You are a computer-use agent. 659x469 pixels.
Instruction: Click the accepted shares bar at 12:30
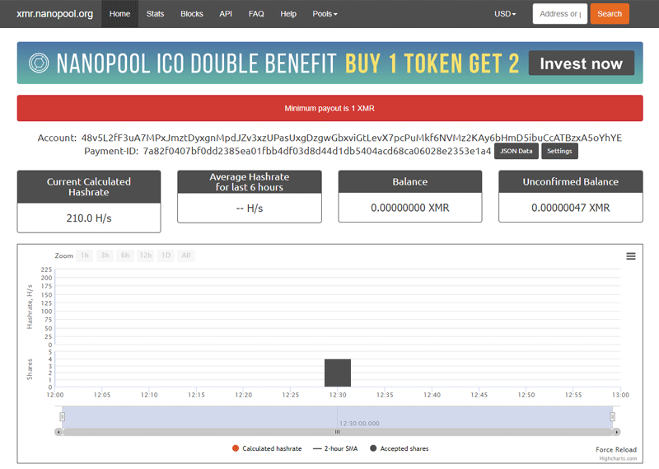(338, 373)
